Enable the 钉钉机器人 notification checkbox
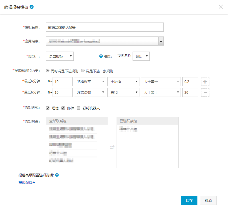This screenshot has height=216, width=228. pos(79,108)
